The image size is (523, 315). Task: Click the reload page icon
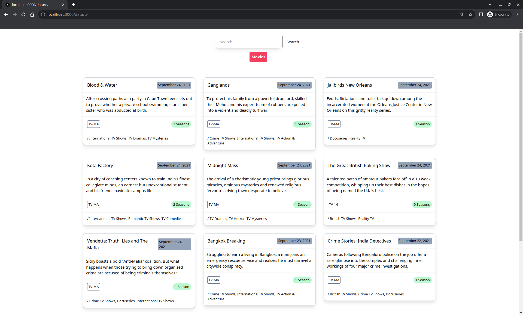[x=23, y=14]
